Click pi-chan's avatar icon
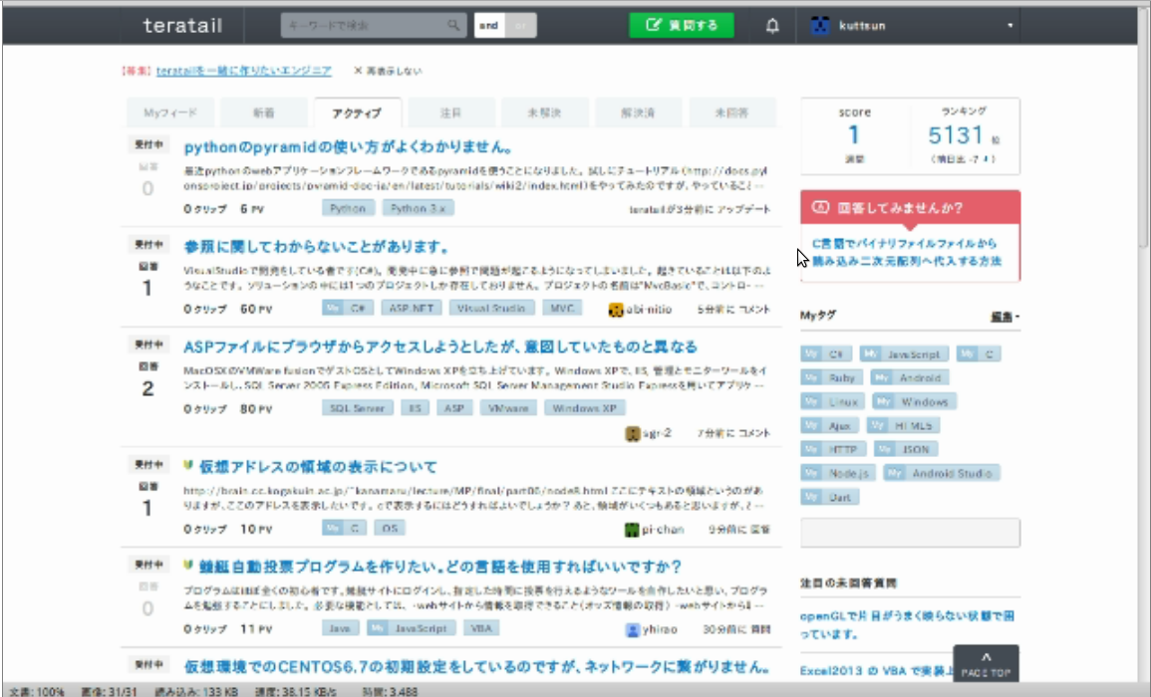 (x=631, y=530)
